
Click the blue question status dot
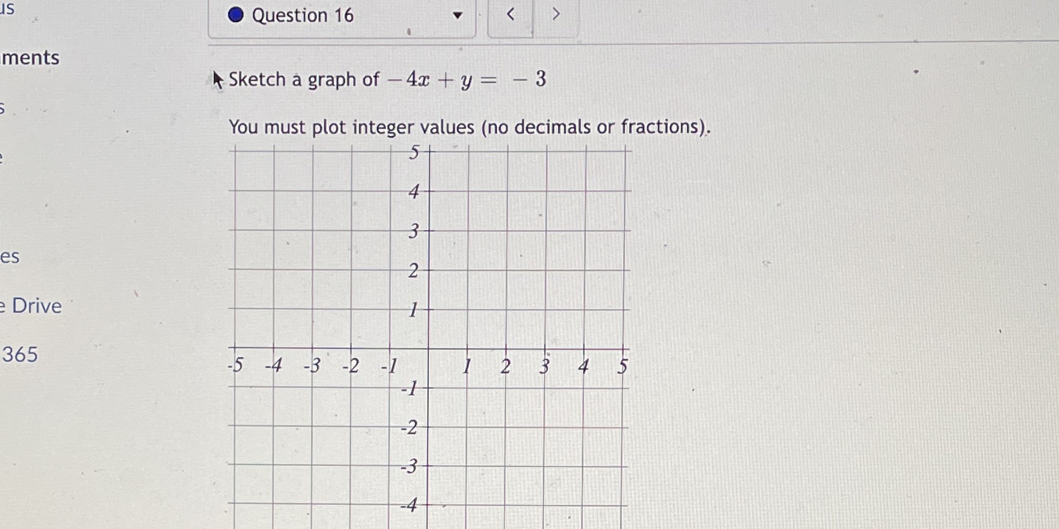(x=235, y=15)
